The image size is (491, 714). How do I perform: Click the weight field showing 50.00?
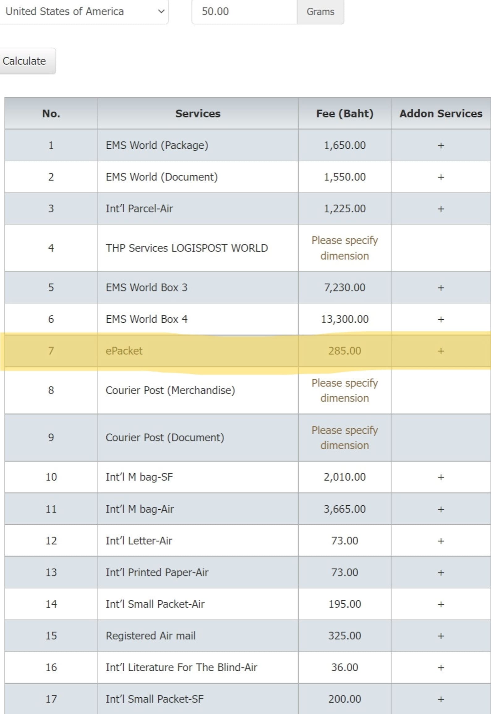click(x=244, y=12)
